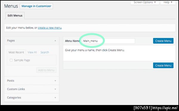Click the upper Create Menu button

pos(163,41)
